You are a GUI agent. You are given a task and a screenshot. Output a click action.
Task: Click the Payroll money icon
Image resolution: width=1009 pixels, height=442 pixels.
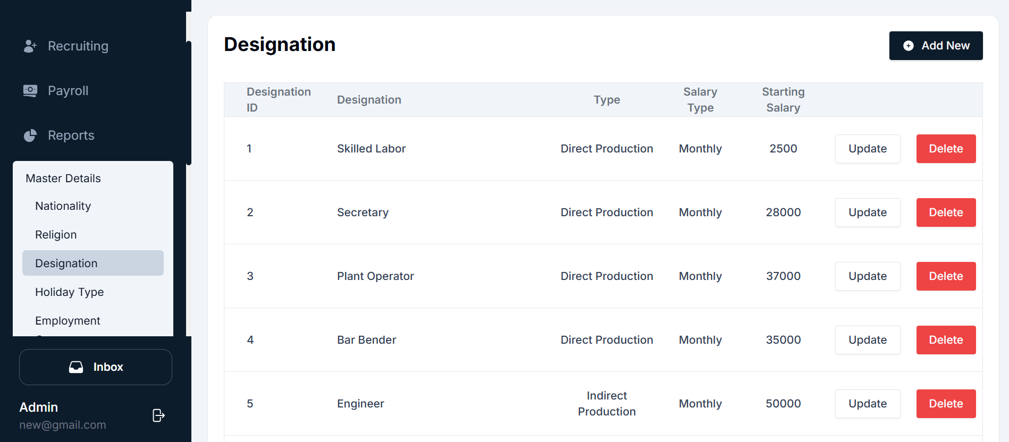point(30,91)
